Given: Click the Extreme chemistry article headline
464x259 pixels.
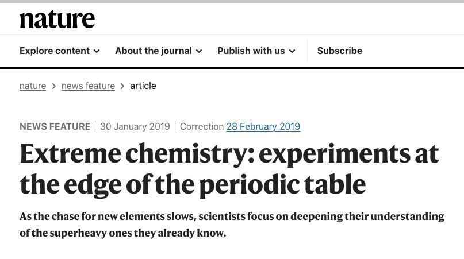Looking at the screenshot, I should (x=229, y=169).
